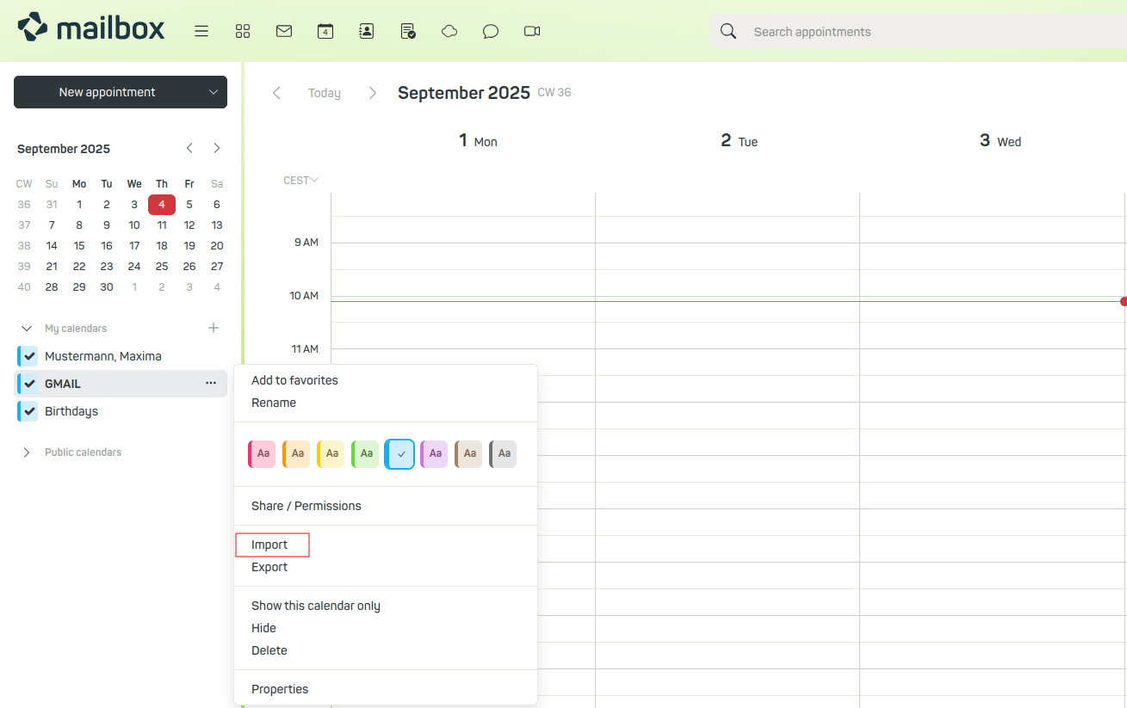Click the Tasks icon in the top bar
1127x708 pixels.
[407, 31]
